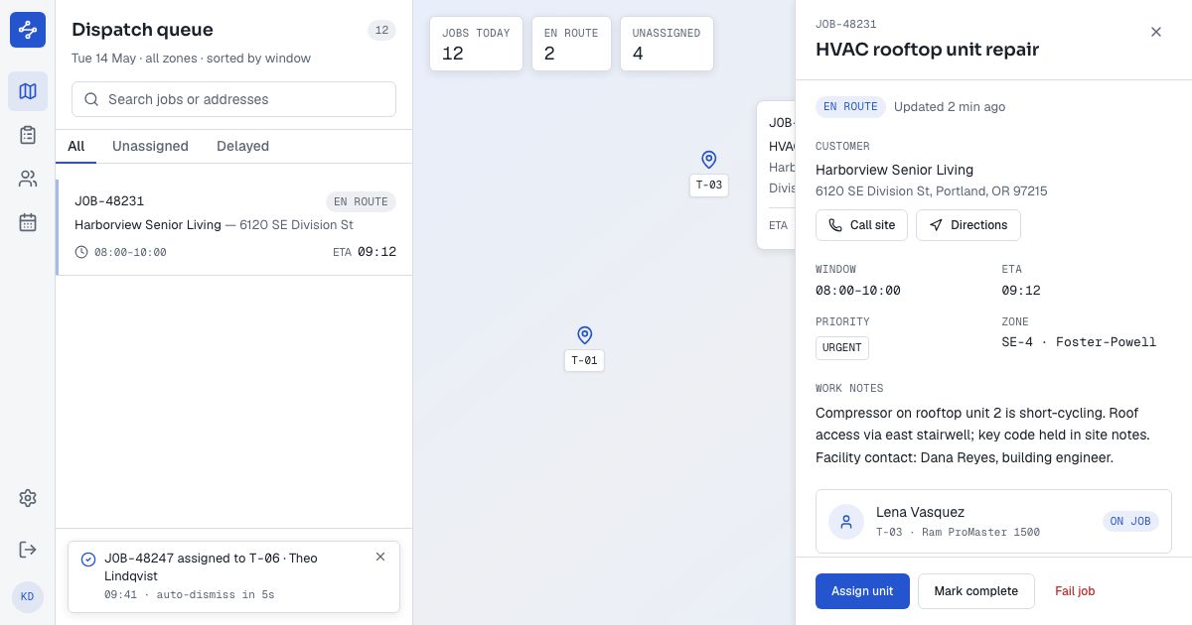The width and height of the screenshot is (1192, 625).
Task: Click the Assign unit button
Action: pos(862,591)
